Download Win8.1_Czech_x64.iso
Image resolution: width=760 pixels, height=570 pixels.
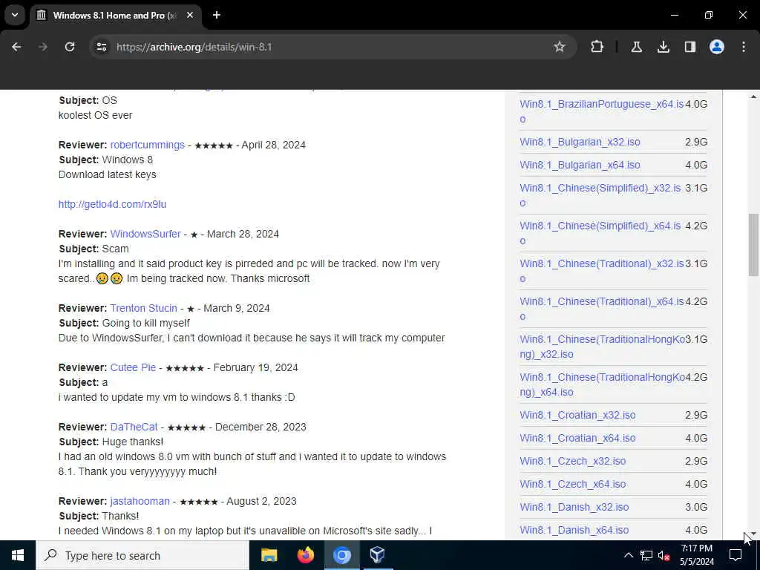(572, 484)
